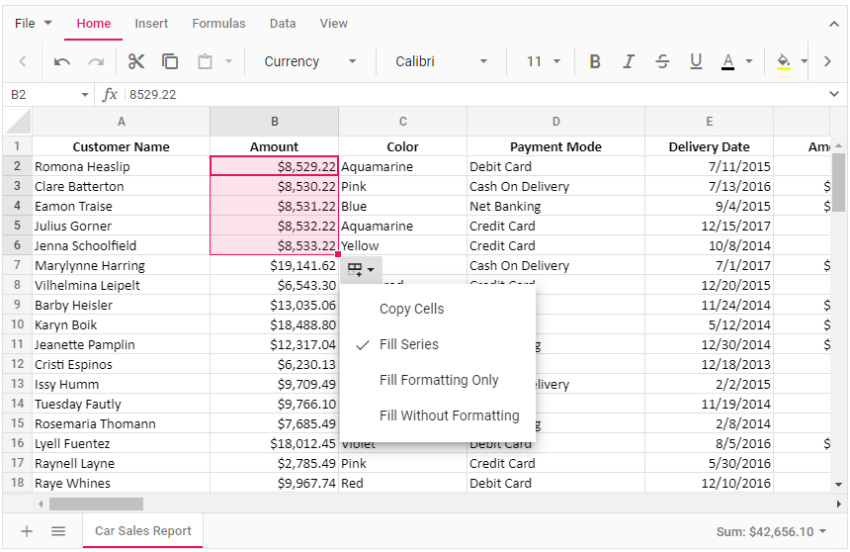The image size is (850, 552).
Task: Apply the font color A icon
Action: click(x=728, y=61)
